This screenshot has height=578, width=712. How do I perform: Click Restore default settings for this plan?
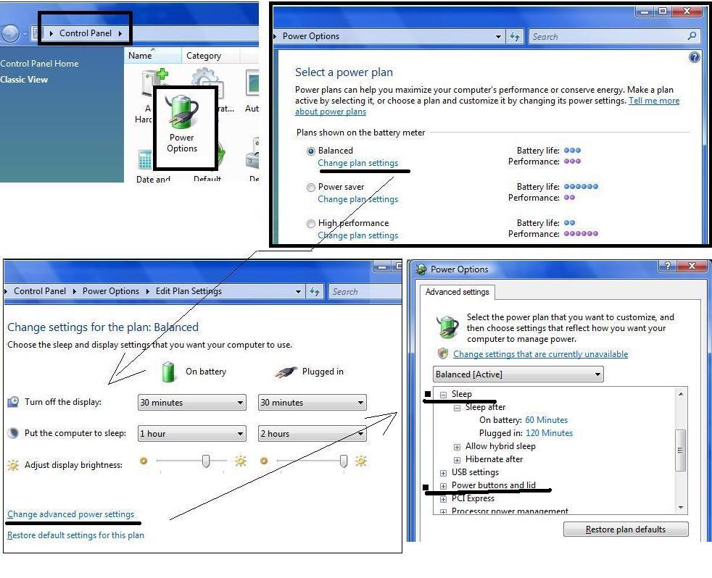[75, 535]
